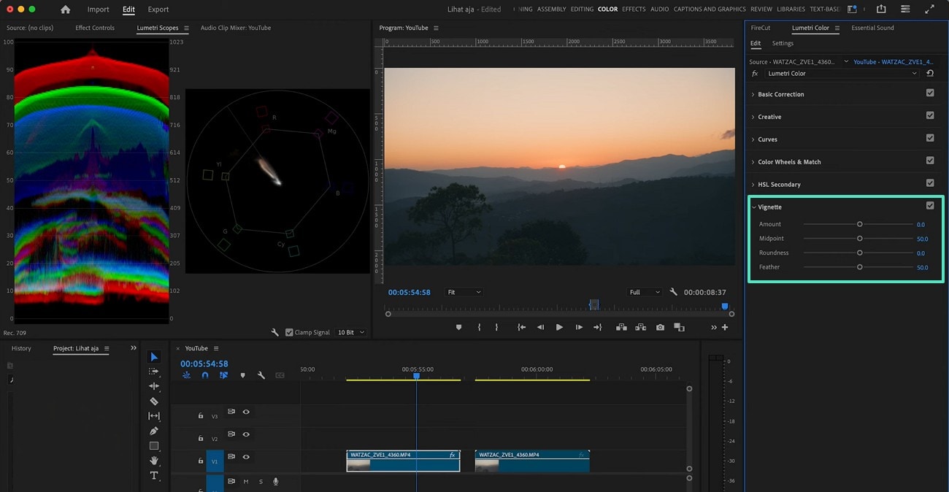The width and height of the screenshot is (949, 492).
Task: Click the Export Frame camera icon
Action: 660,328
